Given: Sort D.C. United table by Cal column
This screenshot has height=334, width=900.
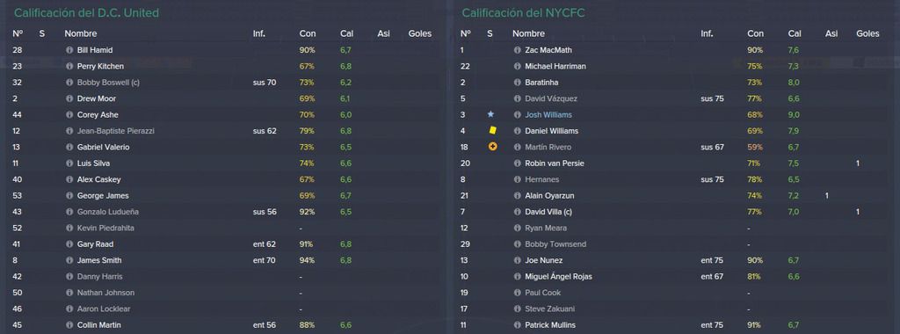Looking at the screenshot, I should (x=346, y=34).
